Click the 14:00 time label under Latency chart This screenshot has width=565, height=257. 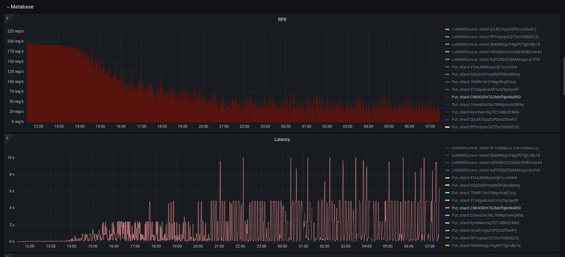[72, 246]
